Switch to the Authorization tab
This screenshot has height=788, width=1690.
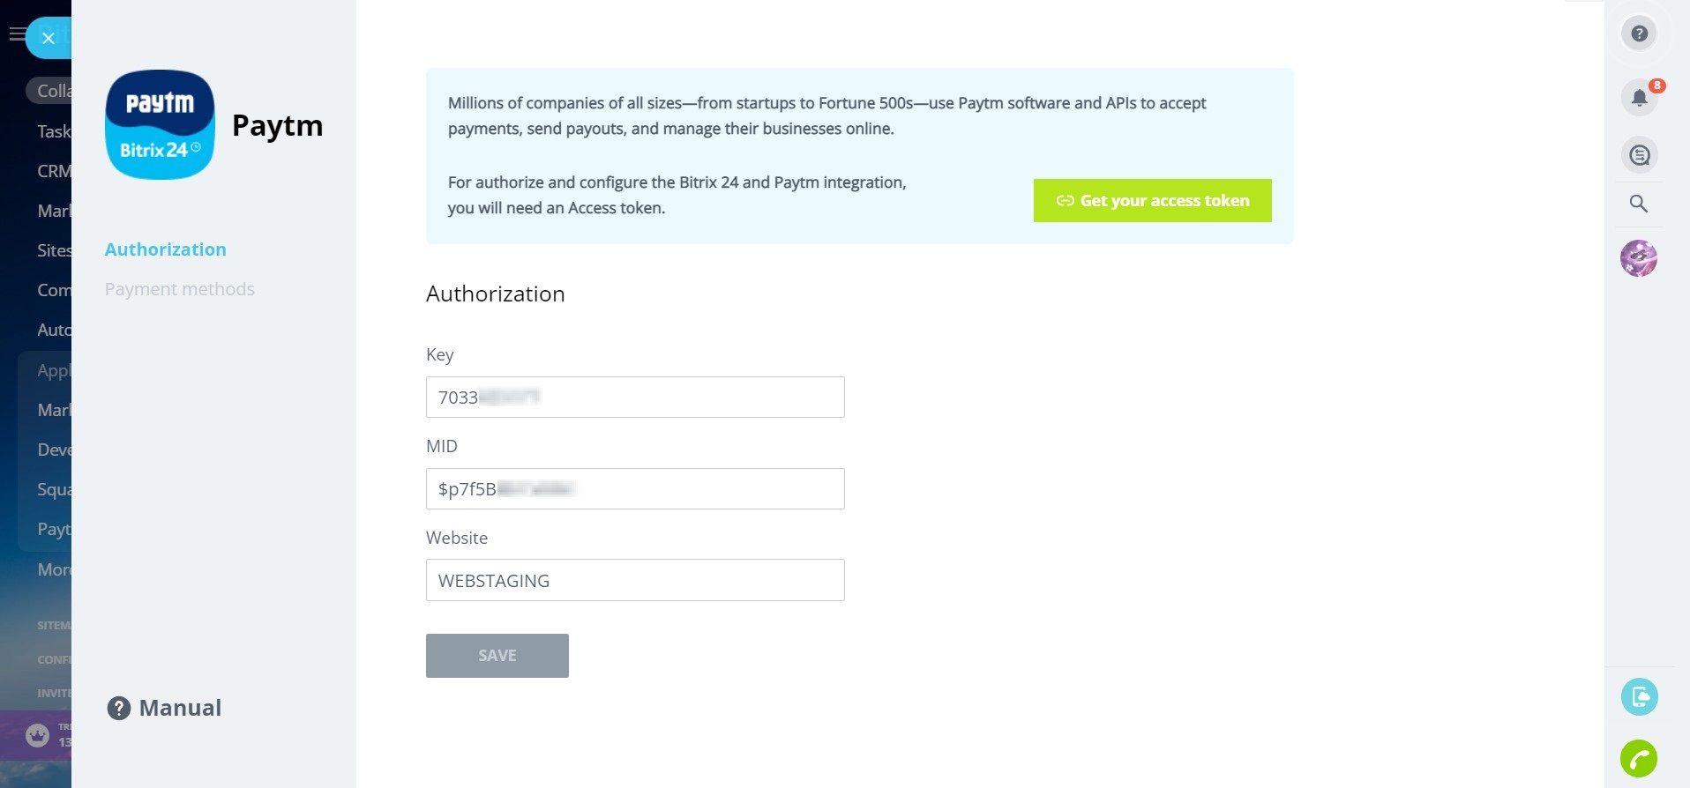[x=166, y=249]
